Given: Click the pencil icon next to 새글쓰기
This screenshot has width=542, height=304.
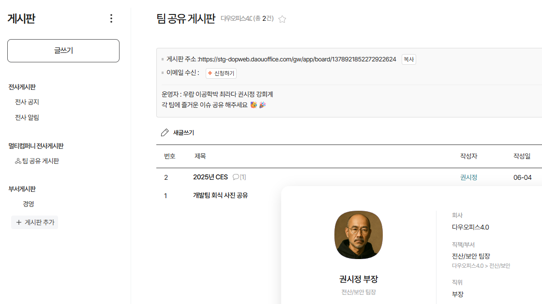Looking at the screenshot, I should pos(165,132).
